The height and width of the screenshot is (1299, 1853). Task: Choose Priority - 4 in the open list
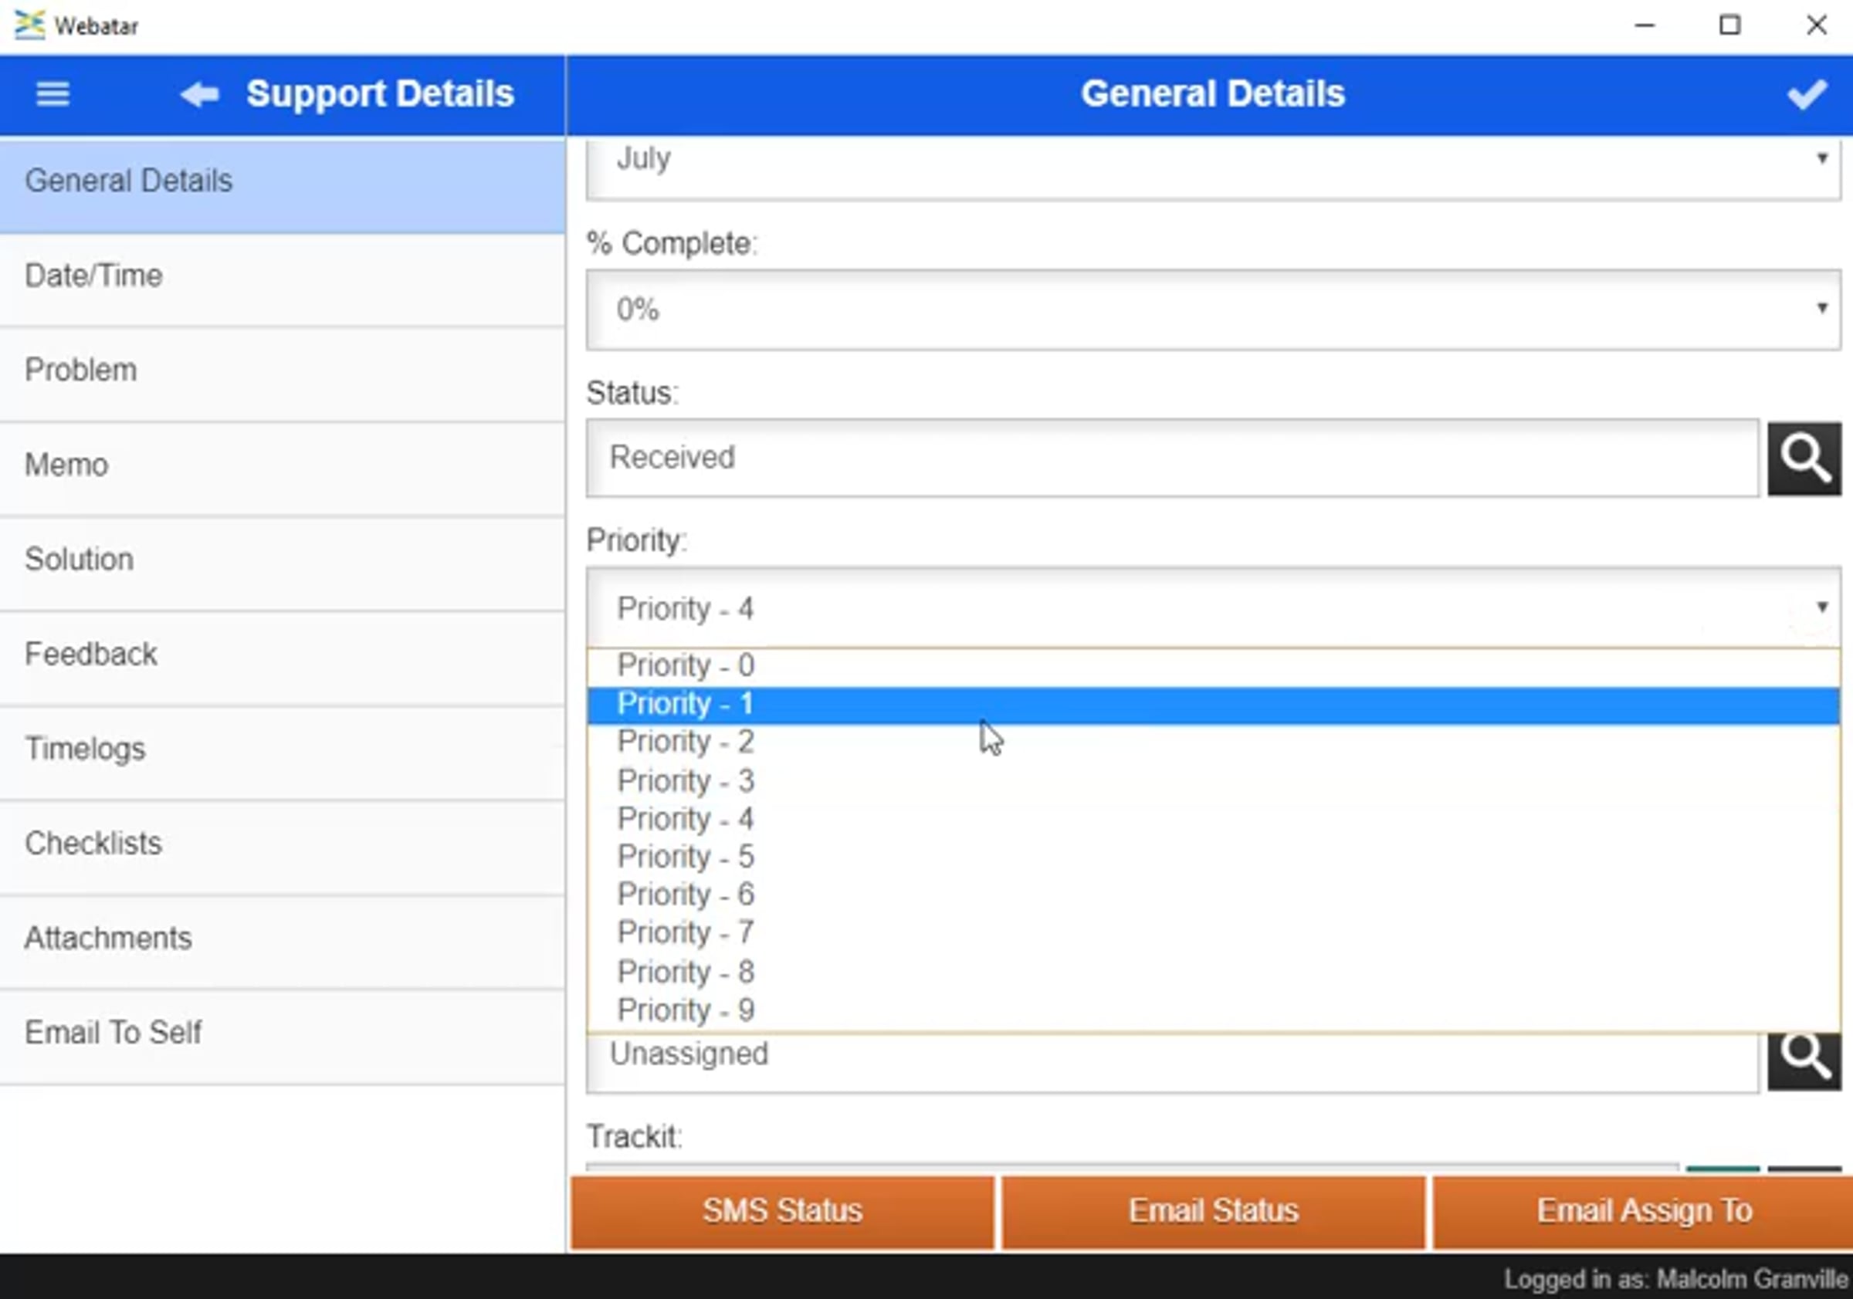pos(1213,819)
